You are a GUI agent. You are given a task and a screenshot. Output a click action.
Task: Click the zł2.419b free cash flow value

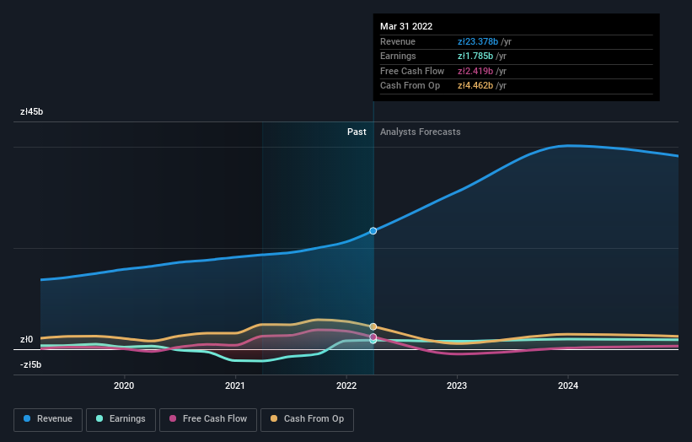[475, 71]
